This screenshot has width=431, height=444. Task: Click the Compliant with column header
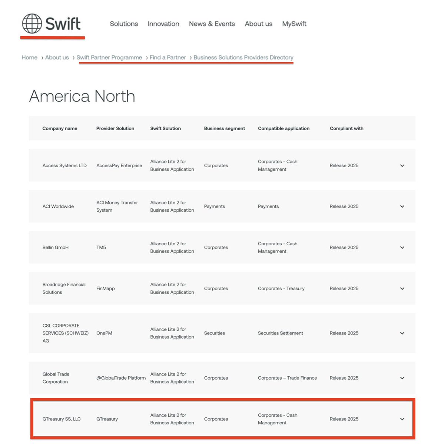click(x=347, y=128)
